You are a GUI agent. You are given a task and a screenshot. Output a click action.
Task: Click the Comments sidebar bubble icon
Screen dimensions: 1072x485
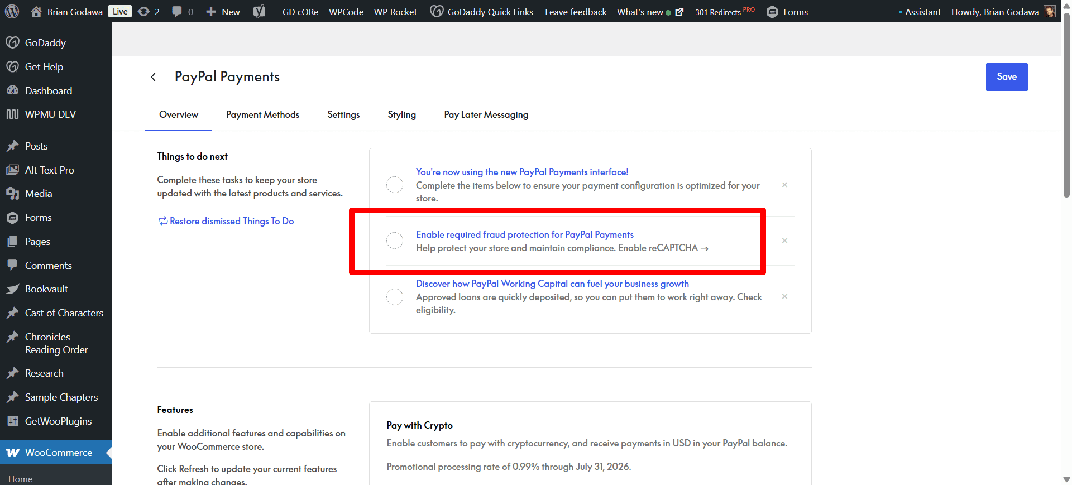[12, 265]
